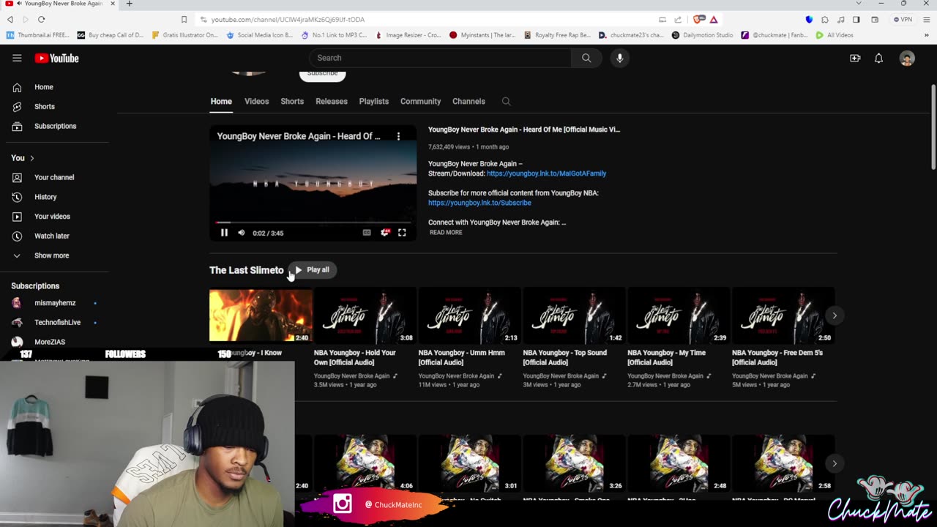Open video options three-dot menu on player
Viewport: 937px width, 527px height.
(398, 136)
